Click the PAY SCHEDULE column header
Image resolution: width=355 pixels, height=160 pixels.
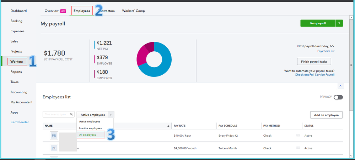point(228,126)
